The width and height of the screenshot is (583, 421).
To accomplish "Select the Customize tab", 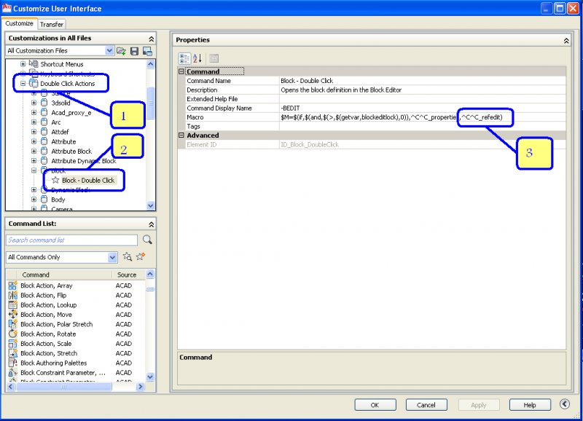I will point(20,23).
